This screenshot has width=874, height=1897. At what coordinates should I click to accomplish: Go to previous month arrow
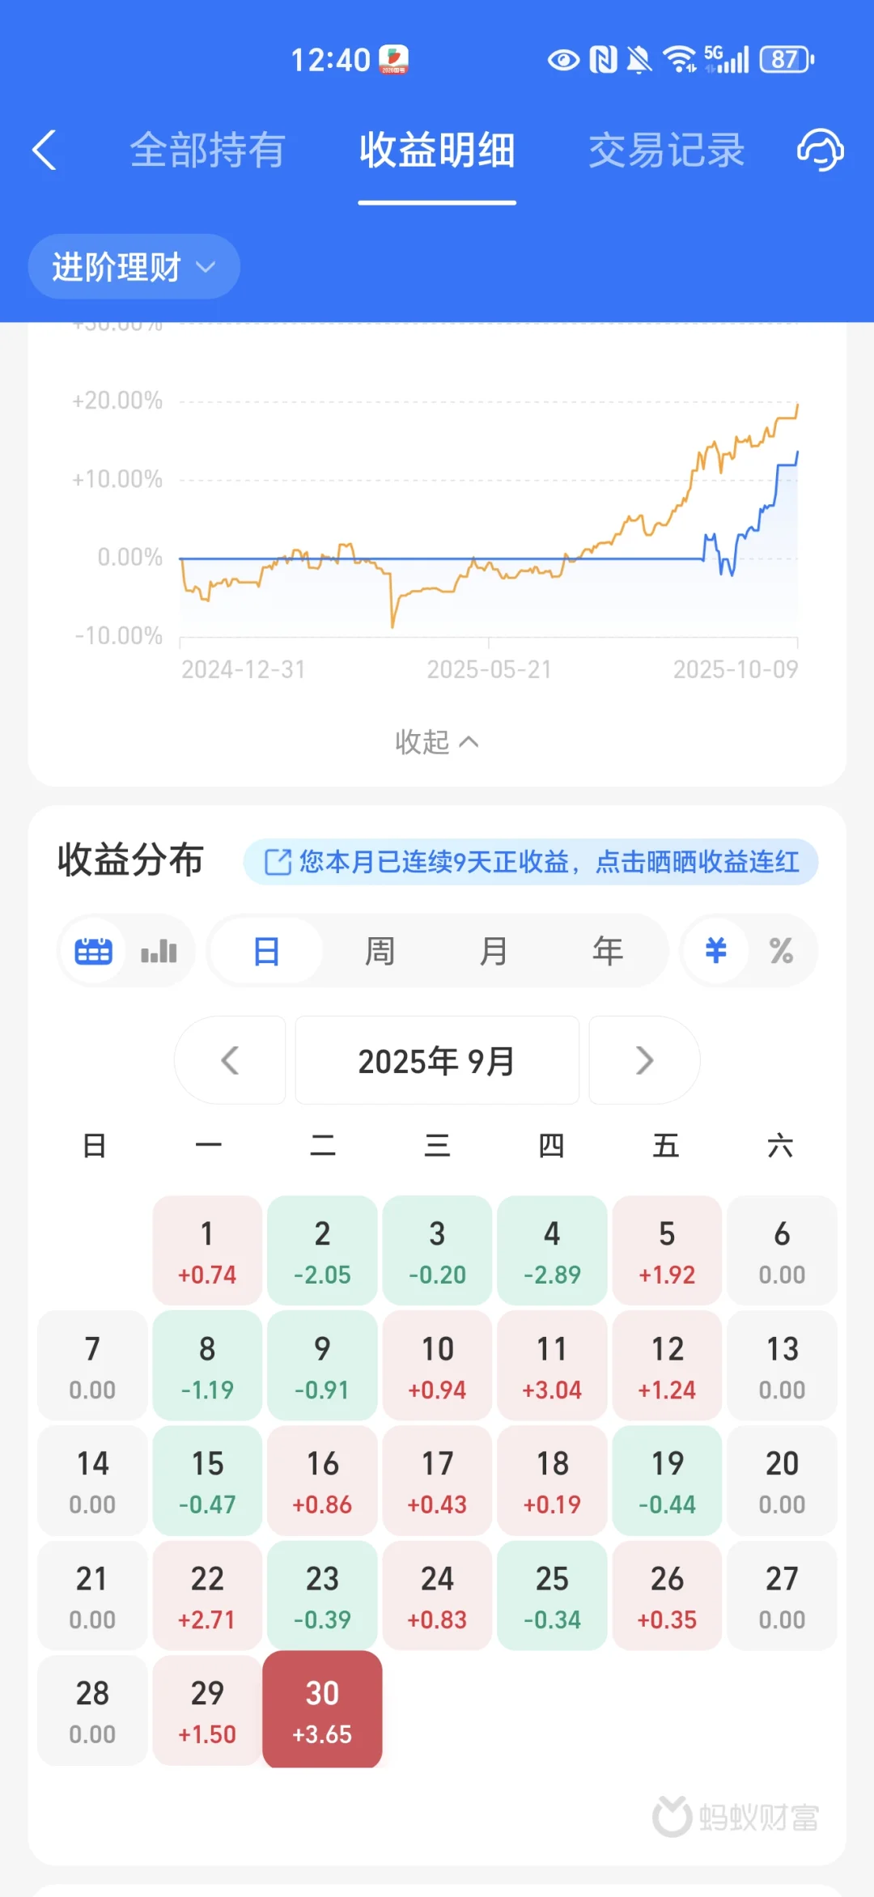(230, 1060)
